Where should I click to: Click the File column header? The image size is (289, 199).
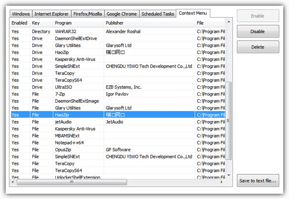pos(210,23)
